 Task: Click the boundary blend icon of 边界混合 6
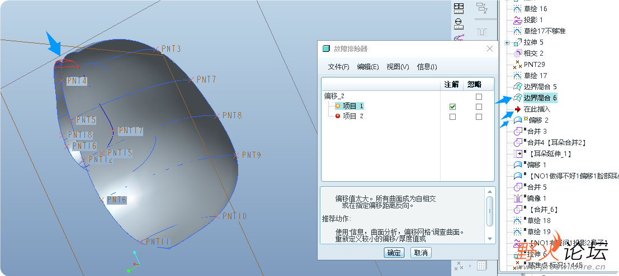(x=518, y=98)
